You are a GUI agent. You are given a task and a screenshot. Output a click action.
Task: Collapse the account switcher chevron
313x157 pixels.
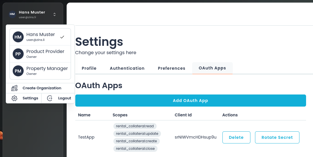[x=55, y=14]
